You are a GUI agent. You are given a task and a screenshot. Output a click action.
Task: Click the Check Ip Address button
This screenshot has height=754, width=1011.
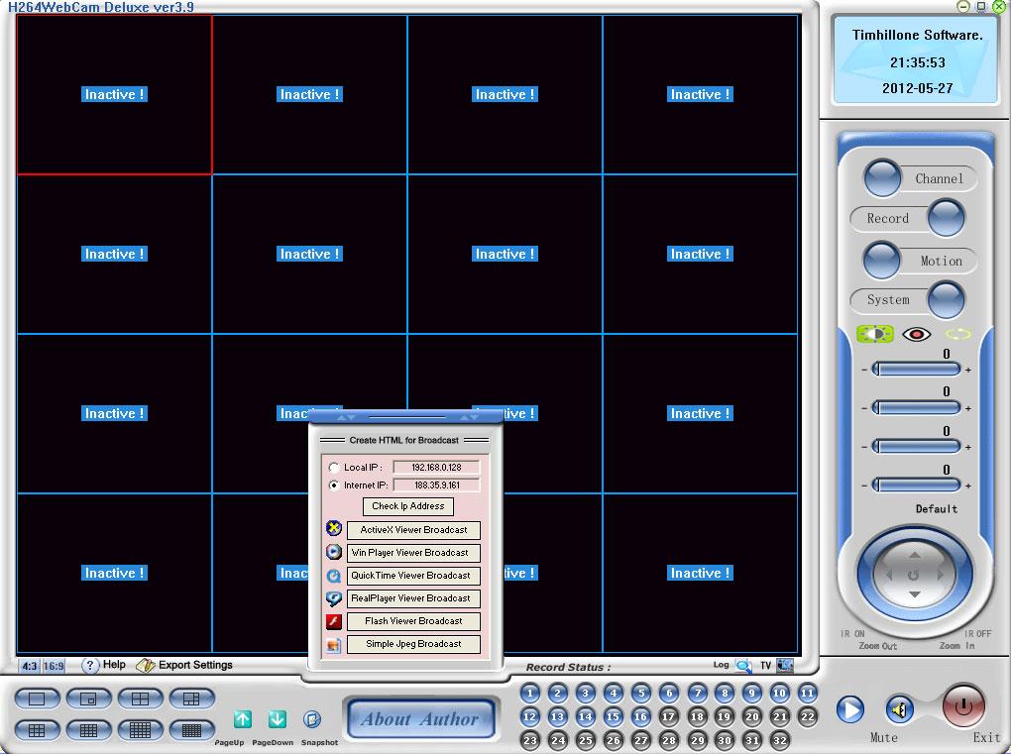[x=407, y=506]
